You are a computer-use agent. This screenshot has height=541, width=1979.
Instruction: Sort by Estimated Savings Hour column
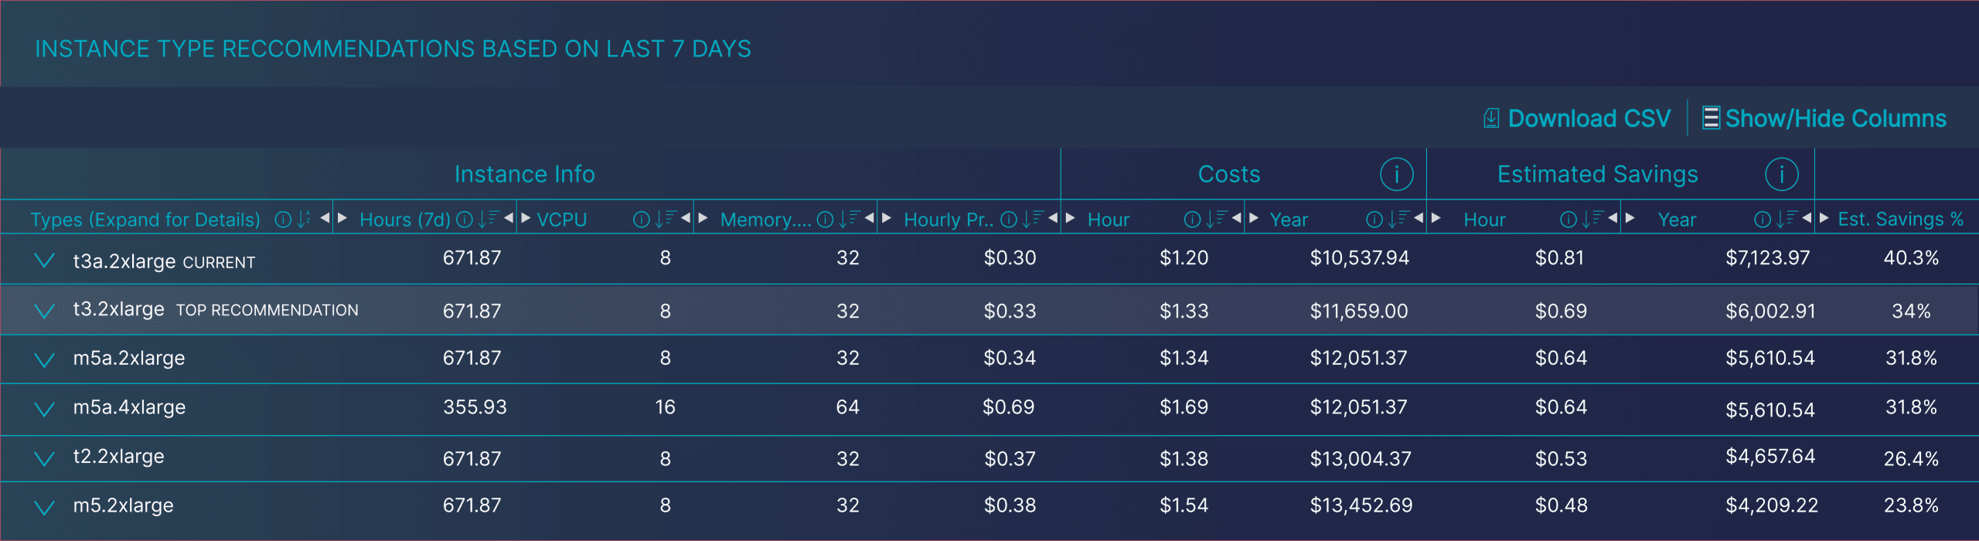(1592, 219)
